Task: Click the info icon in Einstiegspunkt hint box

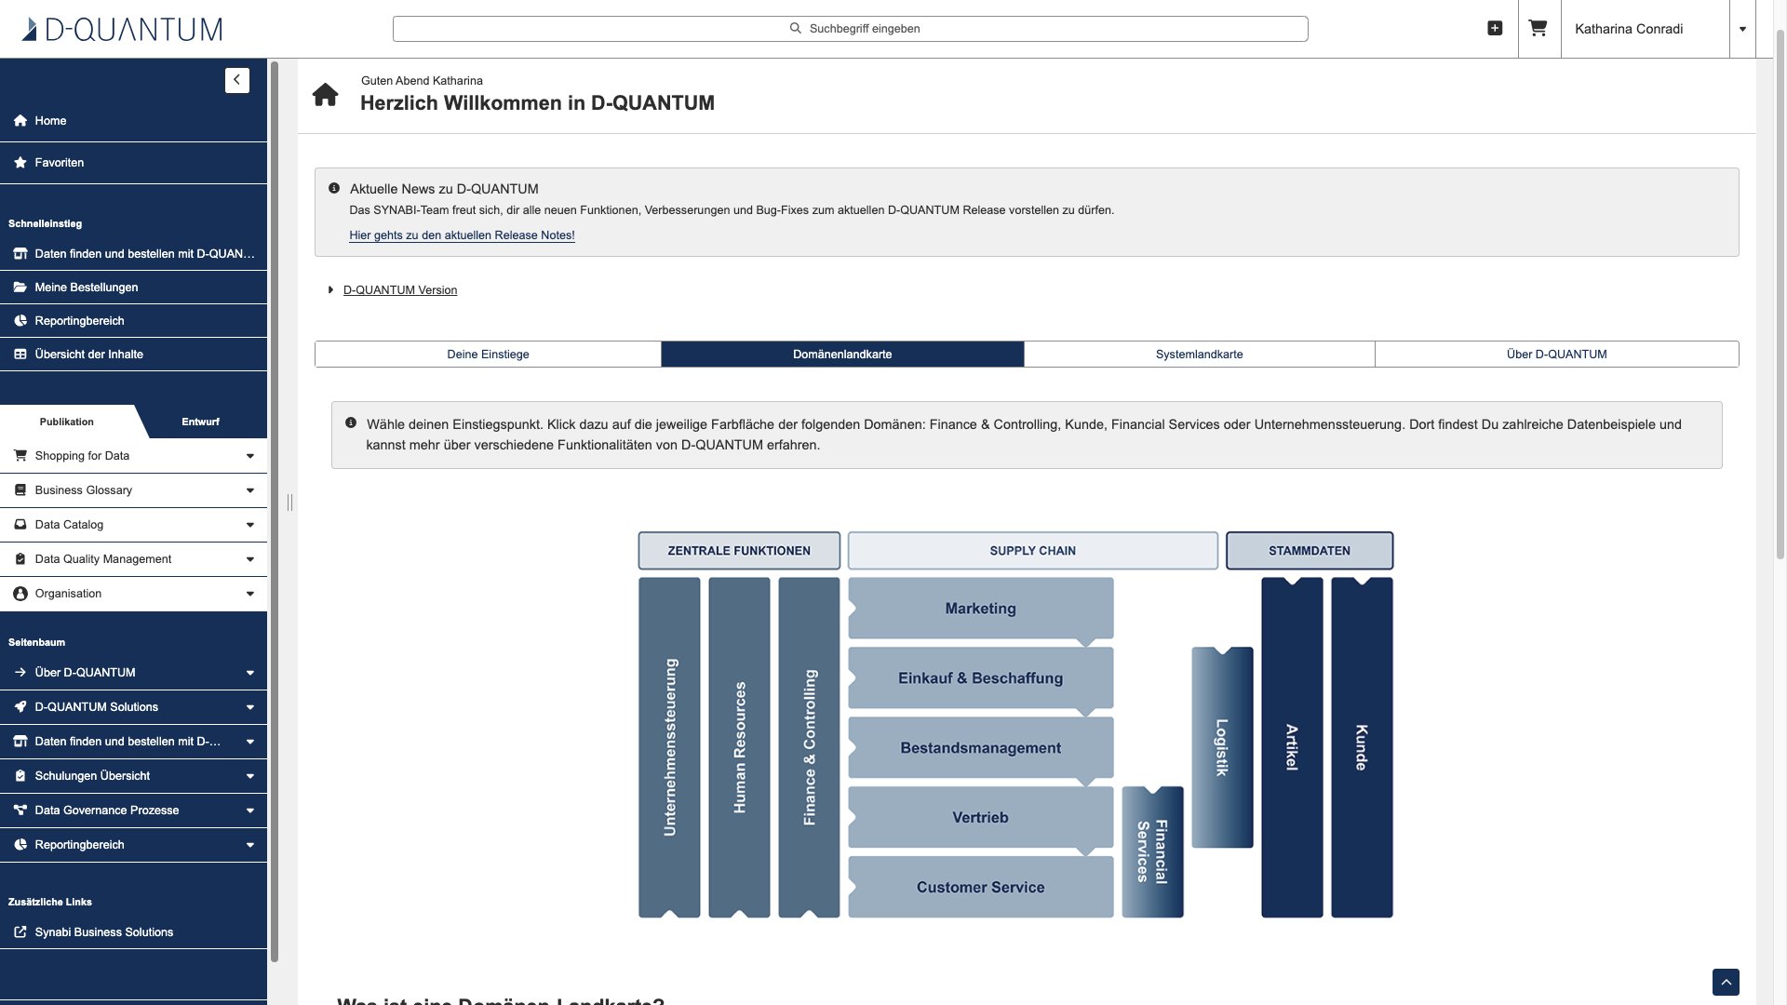Action: [x=351, y=422]
